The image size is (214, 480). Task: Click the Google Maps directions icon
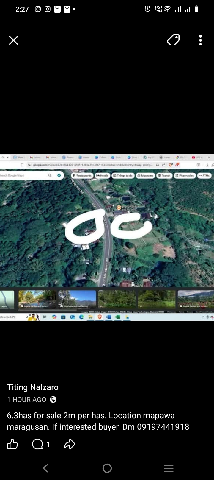tap(59, 175)
